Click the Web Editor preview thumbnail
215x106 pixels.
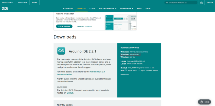click(x=121, y=23)
